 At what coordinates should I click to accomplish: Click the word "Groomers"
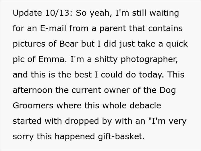33,106
